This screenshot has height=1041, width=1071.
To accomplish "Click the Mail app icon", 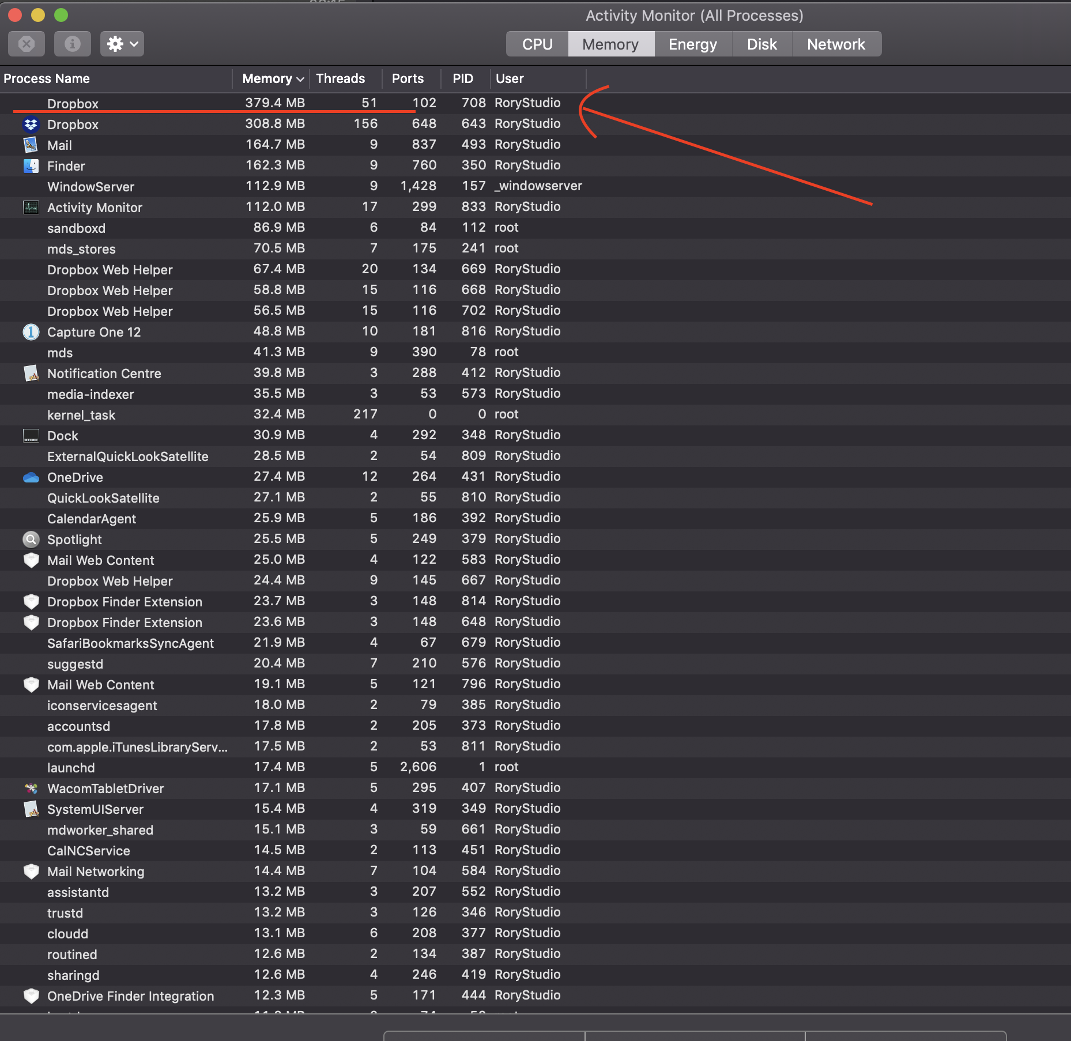I will pyautogui.click(x=31, y=145).
